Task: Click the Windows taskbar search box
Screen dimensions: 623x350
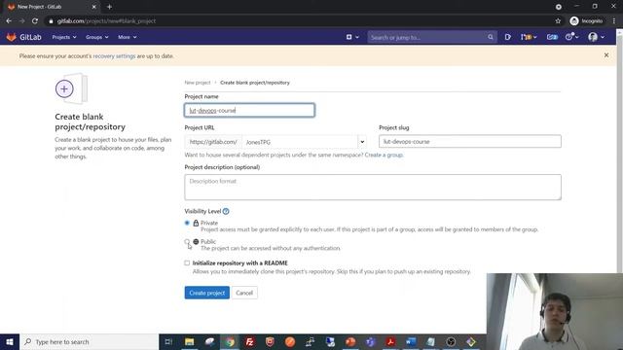Action: [89, 341]
